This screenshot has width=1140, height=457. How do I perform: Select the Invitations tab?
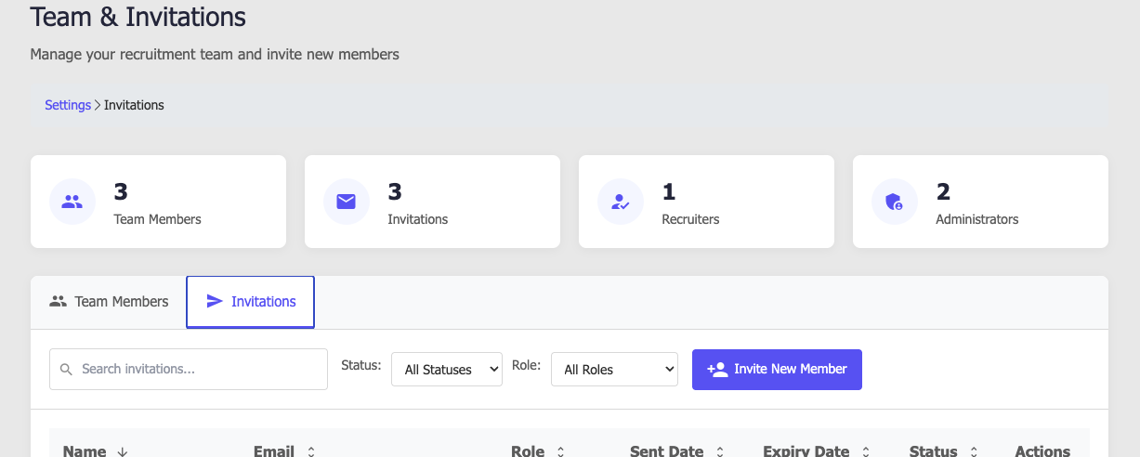(x=251, y=302)
